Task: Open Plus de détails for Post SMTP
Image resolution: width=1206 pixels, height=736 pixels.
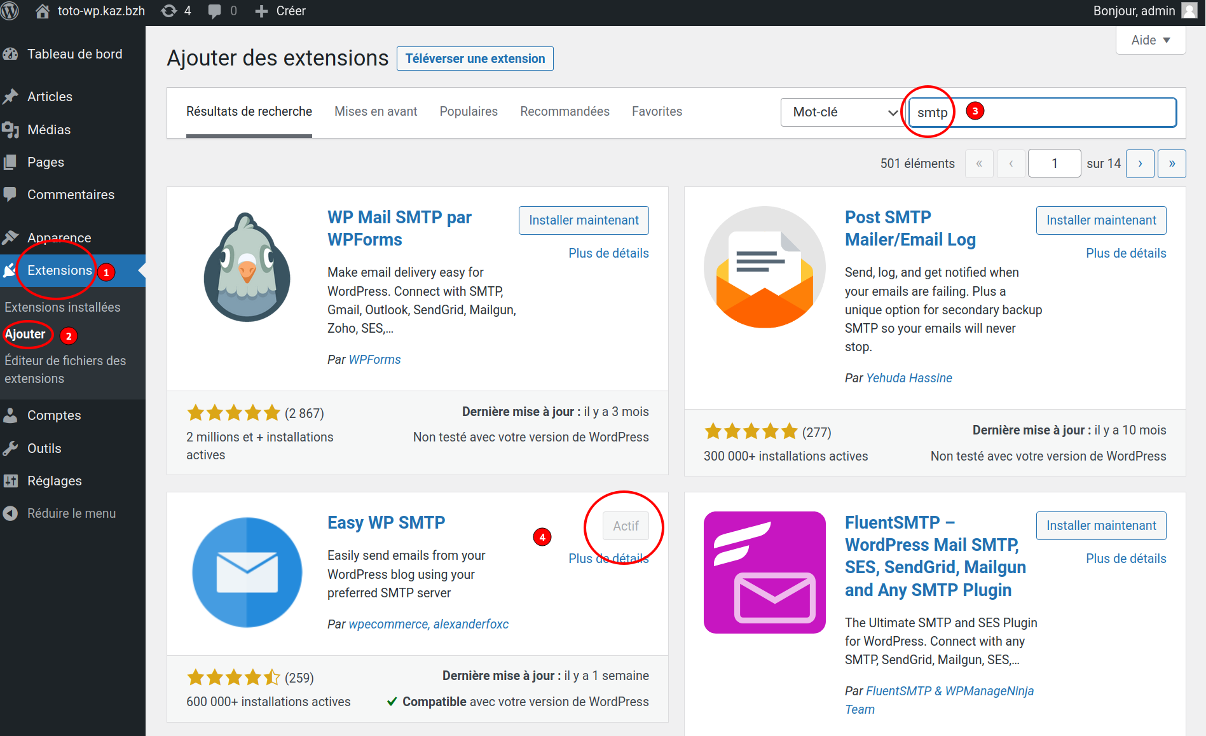Action: coord(1125,253)
